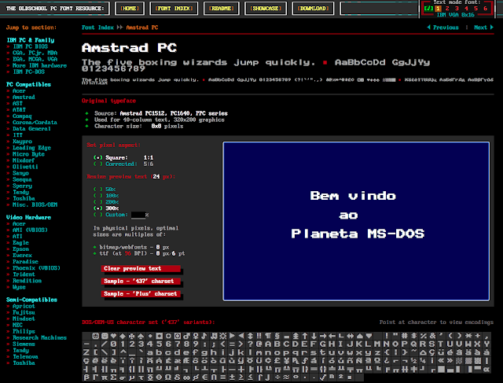Open Olivetti sidebar link
The image size is (503, 383).
[x=25, y=167]
